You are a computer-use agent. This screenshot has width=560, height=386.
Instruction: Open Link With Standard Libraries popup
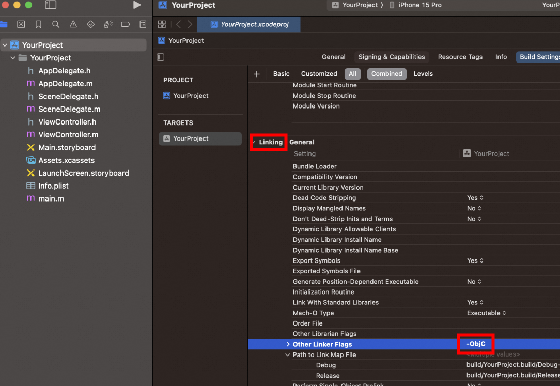pos(475,302)
